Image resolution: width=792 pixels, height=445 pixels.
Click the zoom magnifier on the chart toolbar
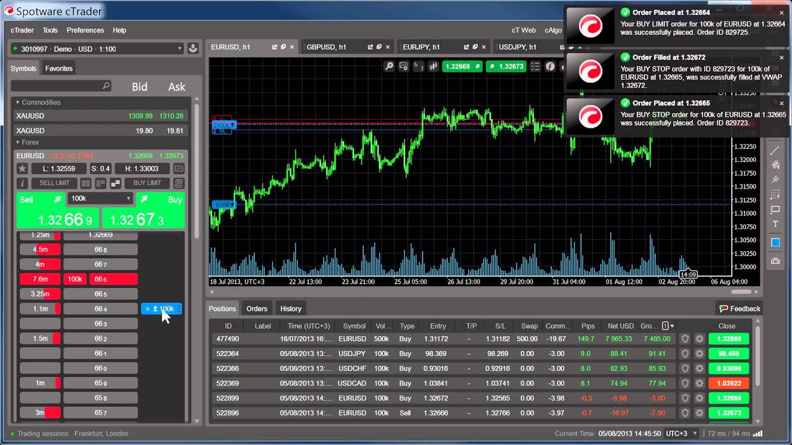pyautogui.click(x=389, y=66)
